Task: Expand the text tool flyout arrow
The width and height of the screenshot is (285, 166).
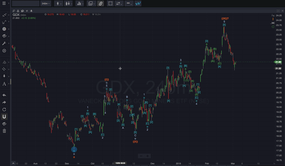Action: (x=8, y=84)
